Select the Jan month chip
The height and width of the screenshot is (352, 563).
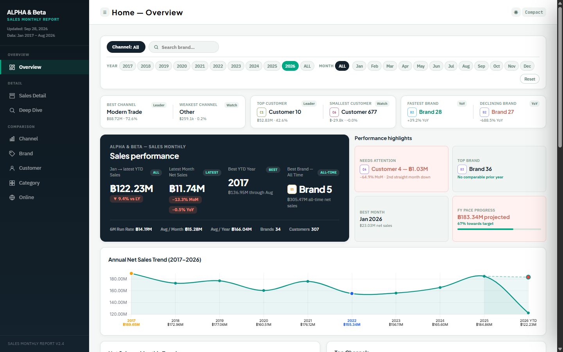359,66
